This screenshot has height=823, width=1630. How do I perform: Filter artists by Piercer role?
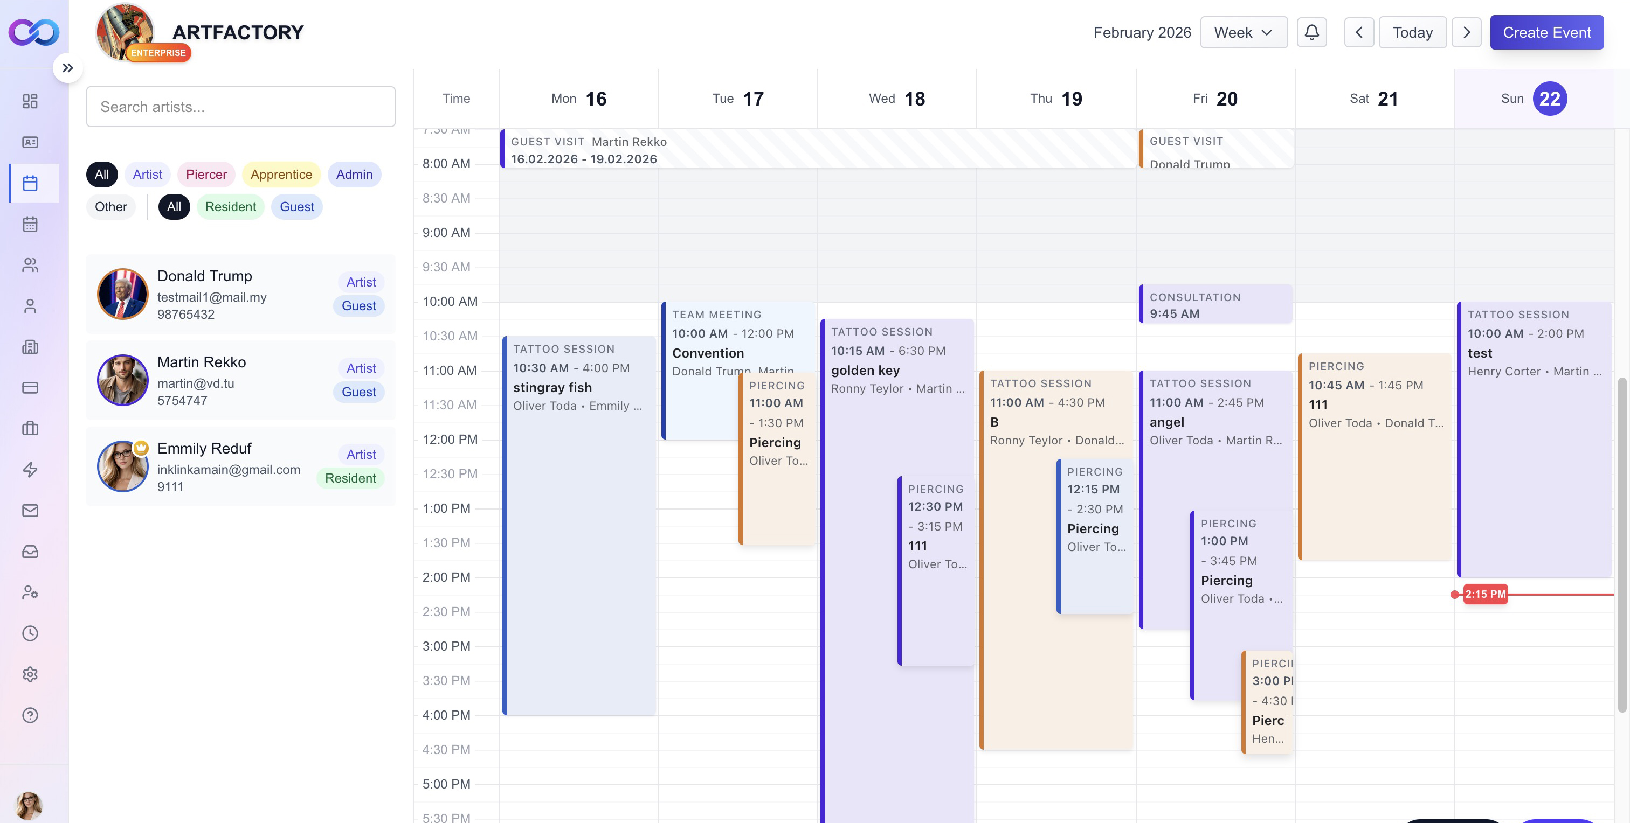pyautogui.click(x=206, y=175)
